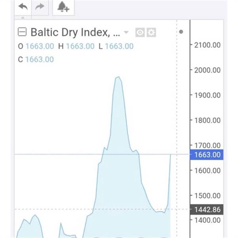
Task: Click the redo arrow button
Action: (40, 7)
